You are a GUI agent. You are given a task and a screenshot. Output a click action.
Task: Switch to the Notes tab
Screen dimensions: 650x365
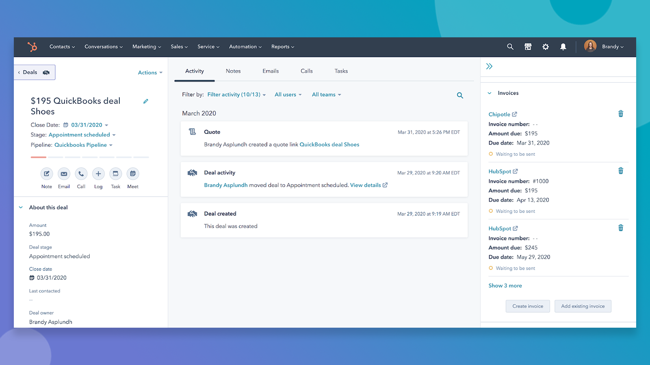[233, 71]
